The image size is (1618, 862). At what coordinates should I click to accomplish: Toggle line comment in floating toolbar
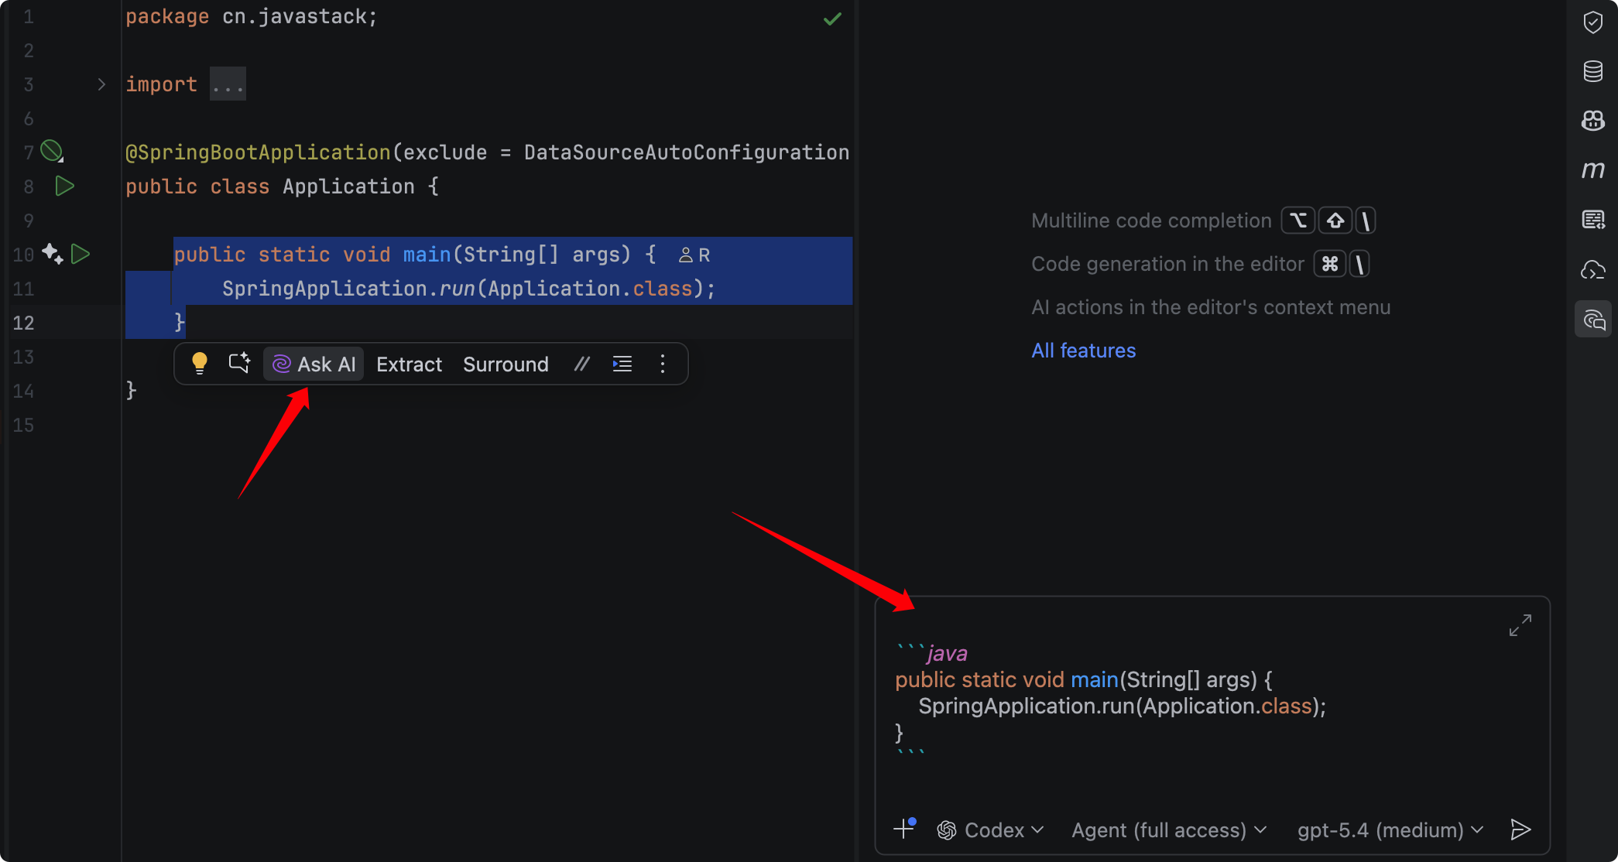click(582, 364)
